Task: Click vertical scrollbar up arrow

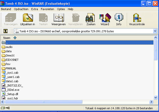Action: tap(156, 38)
